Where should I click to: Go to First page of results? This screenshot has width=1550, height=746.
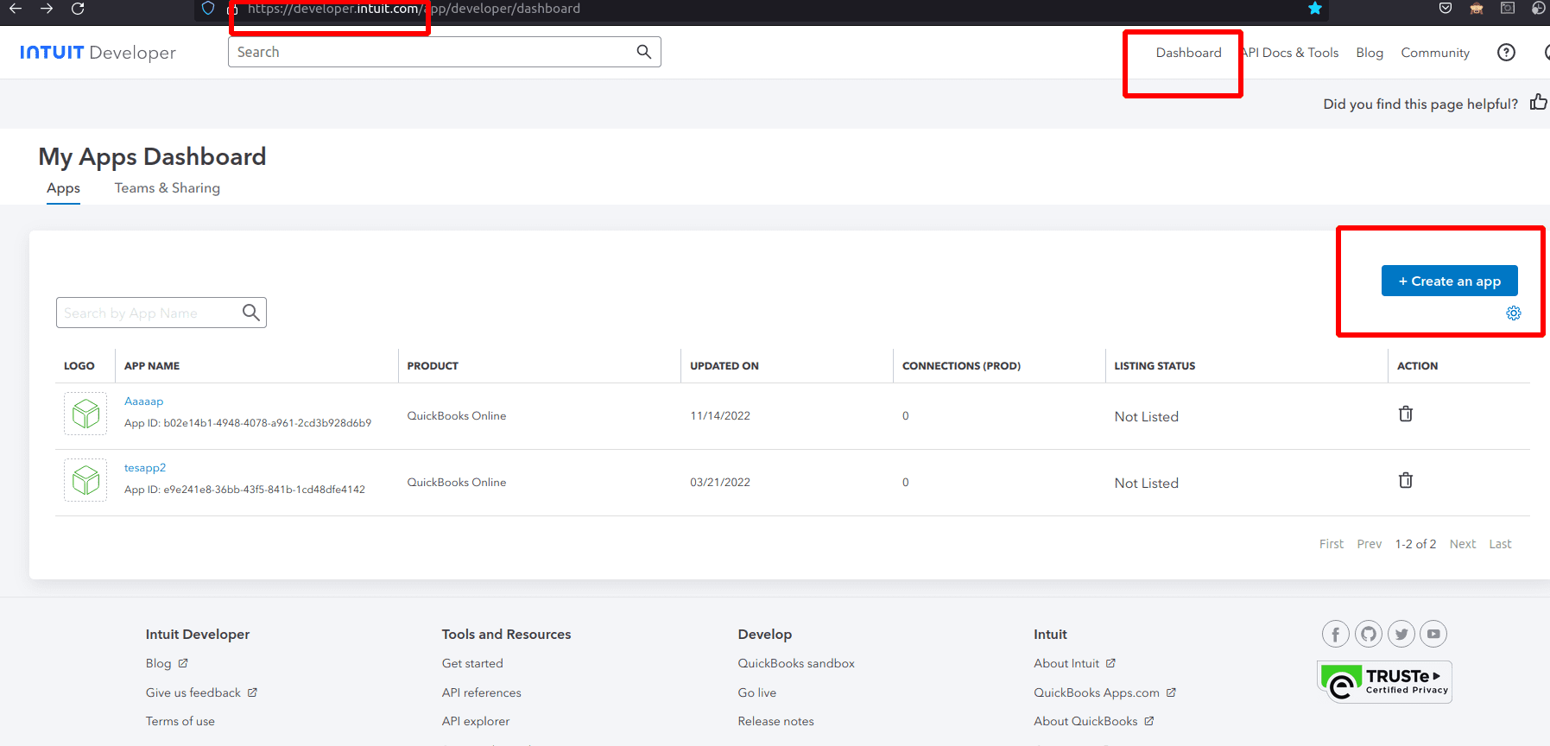1332,544
